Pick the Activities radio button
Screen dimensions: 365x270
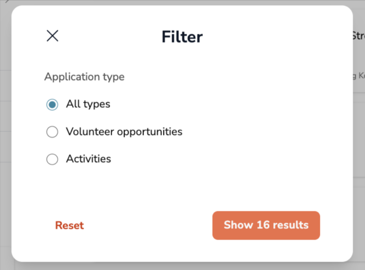(52, 159)
